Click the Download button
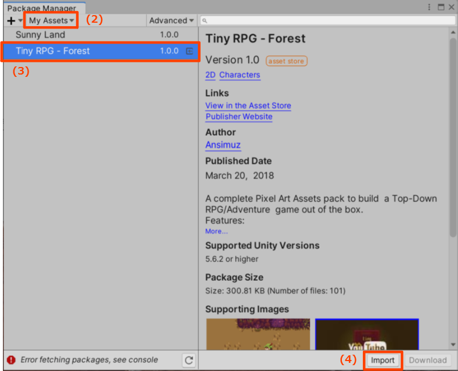 pyautogui.click(x=428, y=361)
